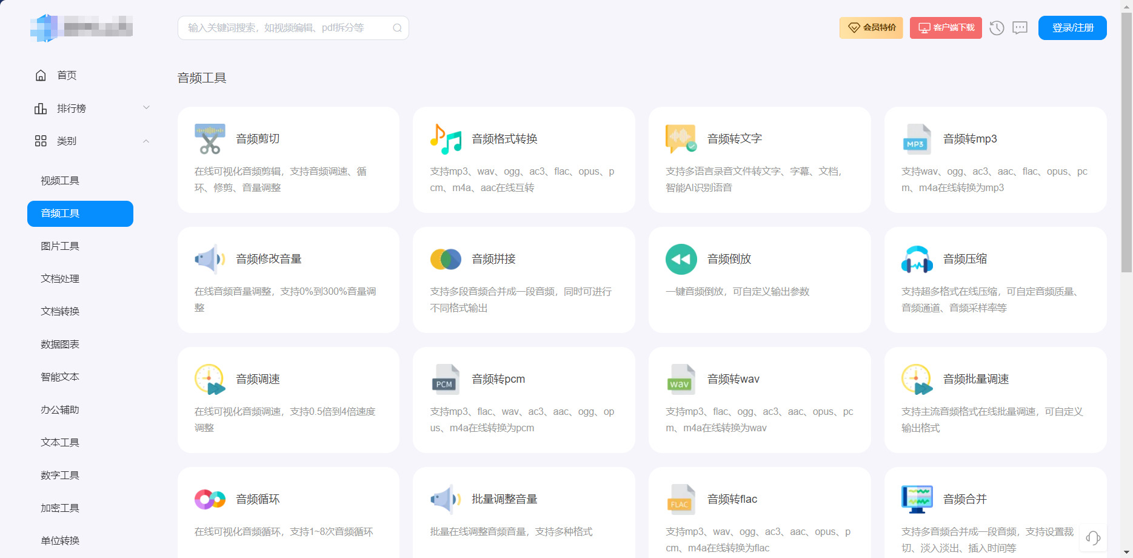Open the 音频压缩 title link

(x=965, y=259)
